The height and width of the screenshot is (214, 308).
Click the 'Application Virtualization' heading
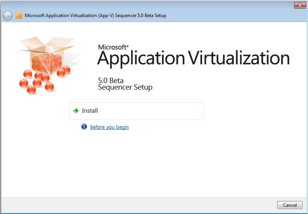coord(193,59)
